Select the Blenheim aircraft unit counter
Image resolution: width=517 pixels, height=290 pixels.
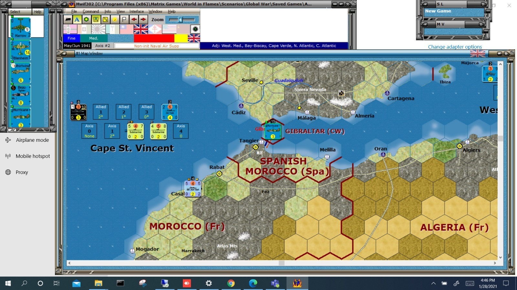tap(20, 50)
